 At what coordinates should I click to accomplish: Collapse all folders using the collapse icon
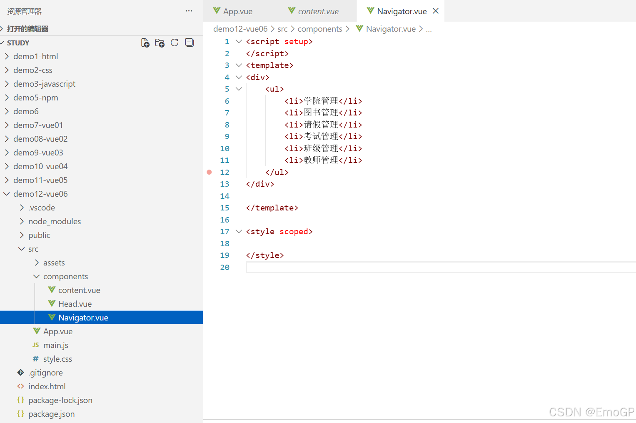click(x=190, y=43)
